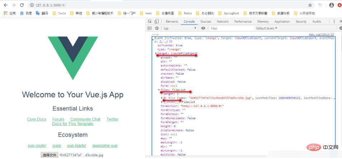342x159 pixels.
Task: Open the Docs for This Template link
Action: click(x=73, y=124)
